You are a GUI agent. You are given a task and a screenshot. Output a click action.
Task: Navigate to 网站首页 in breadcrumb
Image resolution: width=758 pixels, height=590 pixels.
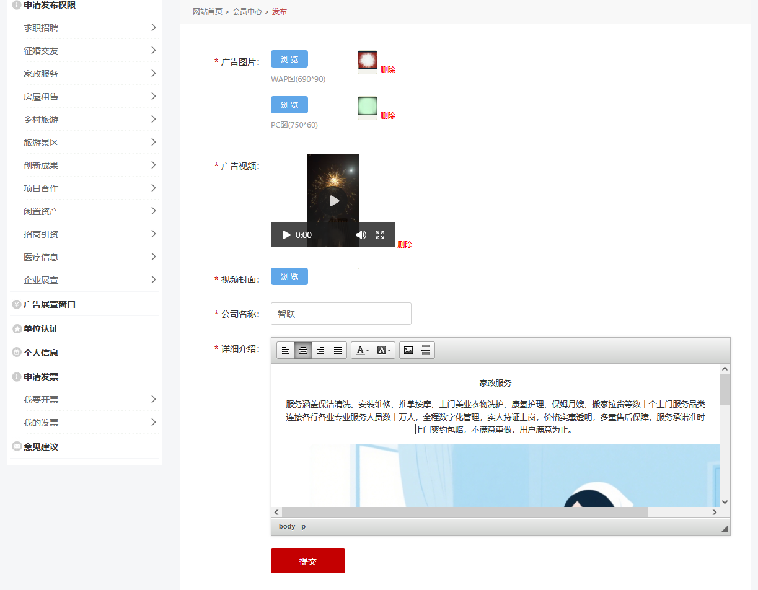coord(208,12)
